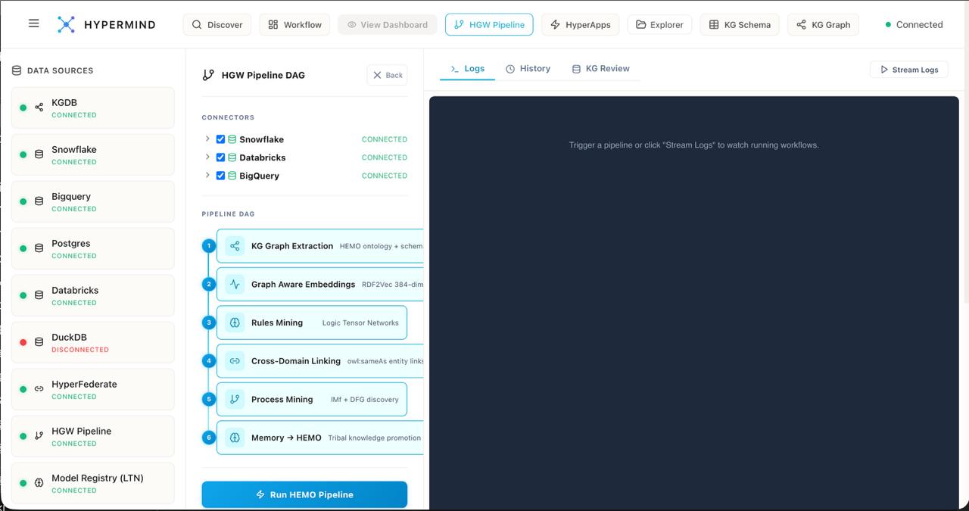
Task: Select the Process Mining pipeline step label
Action: click(282, 399)
